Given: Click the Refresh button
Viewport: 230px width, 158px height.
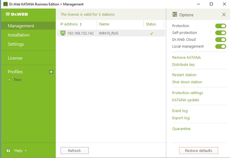Looking at the screenshot, I should pyautogui.click(x=75, y=151).
